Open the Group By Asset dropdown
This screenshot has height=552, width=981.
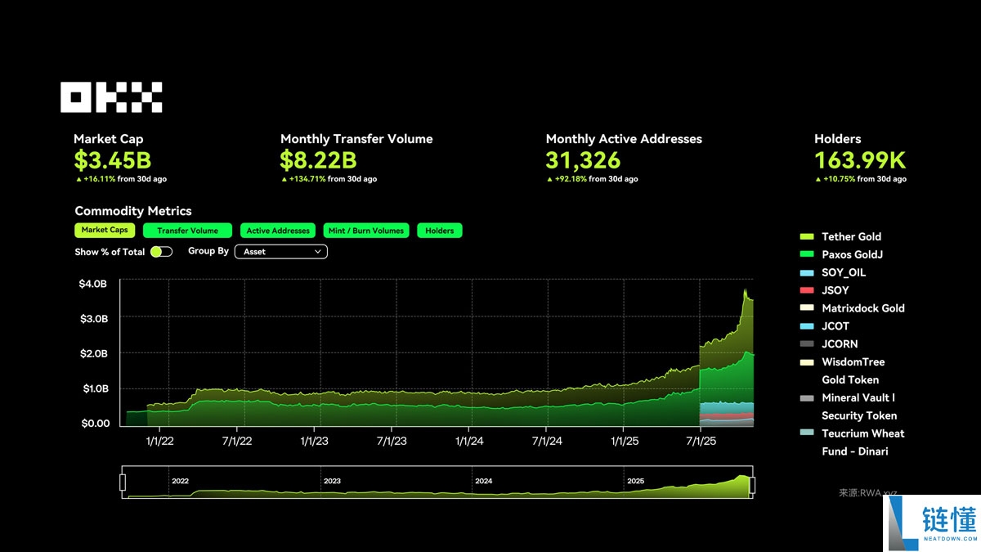click(x=280, y=252)
